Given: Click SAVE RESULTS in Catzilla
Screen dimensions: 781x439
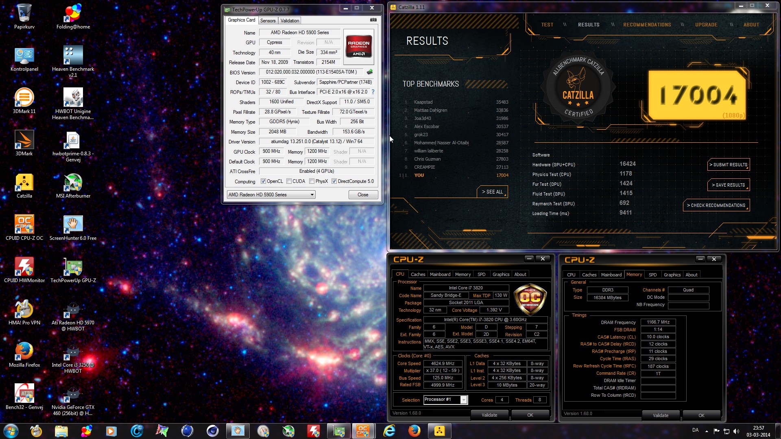Looking at the screenshot, I should [x=729, y=185].
